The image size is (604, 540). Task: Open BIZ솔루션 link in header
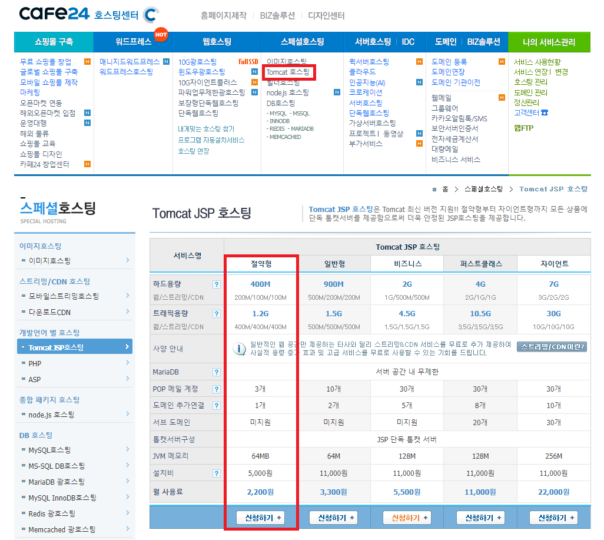coord(277,16)
